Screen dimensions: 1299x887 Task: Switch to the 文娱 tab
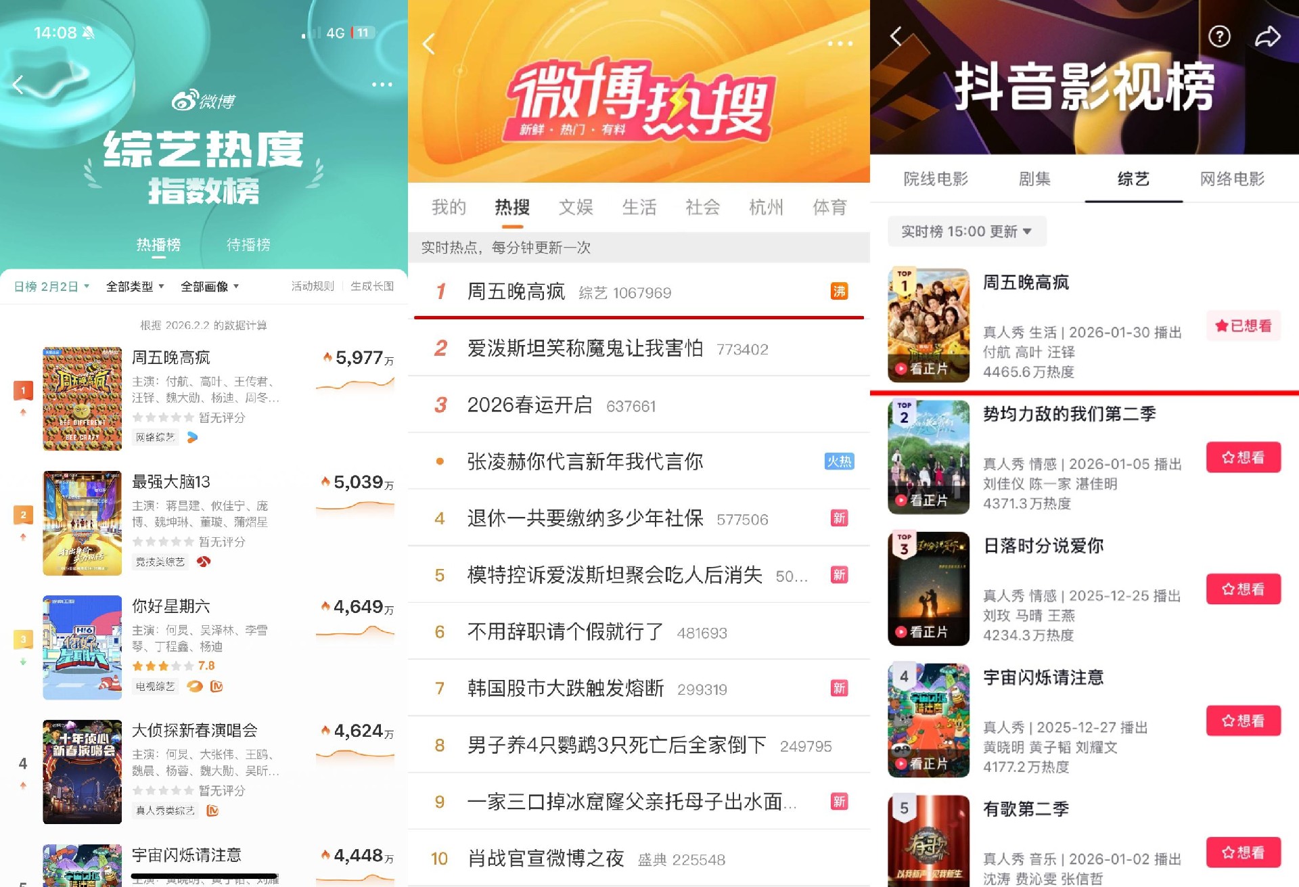click(576, 207)
